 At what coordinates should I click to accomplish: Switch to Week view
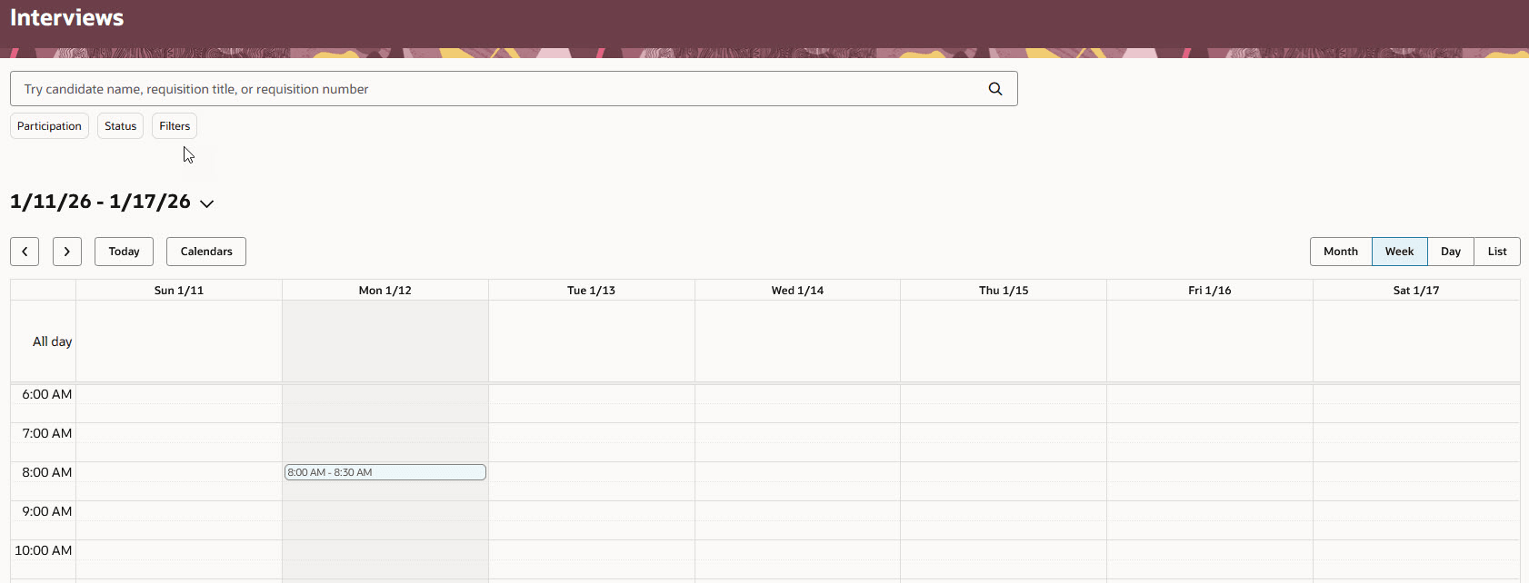[x=1400, y=252]
